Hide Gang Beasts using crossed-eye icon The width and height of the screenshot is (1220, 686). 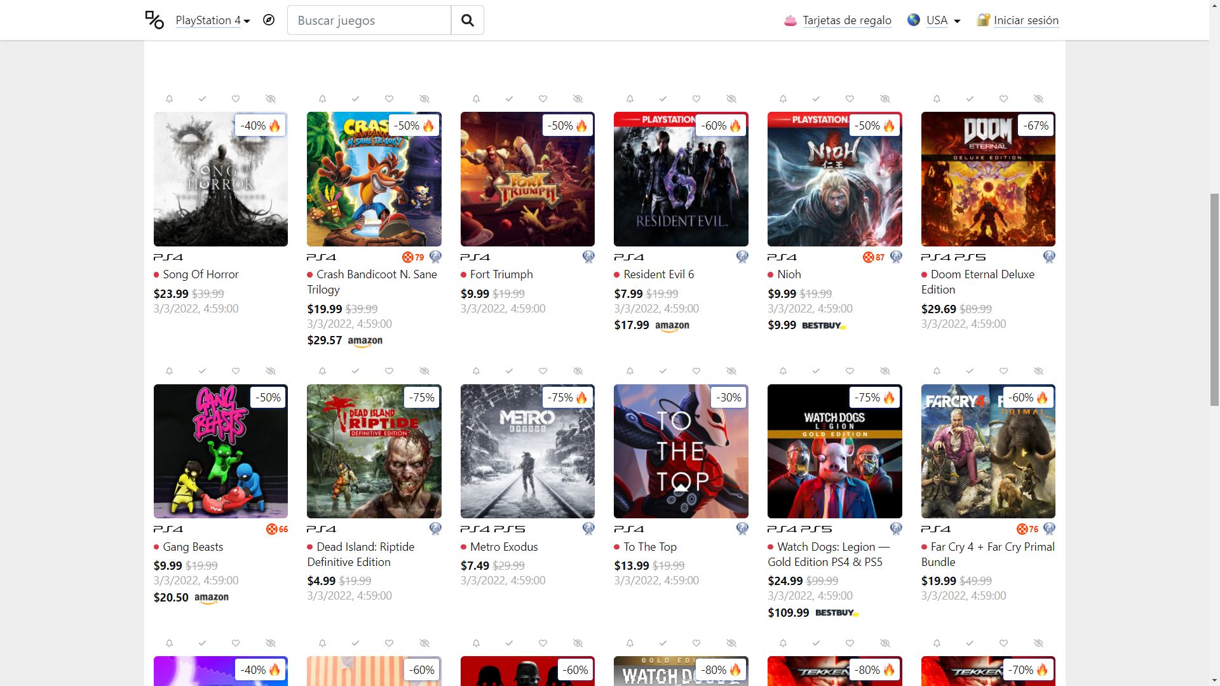[x=271, y=371]
